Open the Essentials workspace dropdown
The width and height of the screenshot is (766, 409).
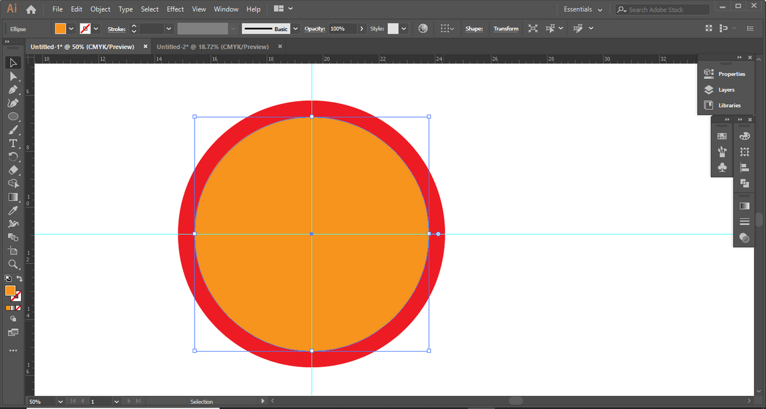tap(583, 10)
